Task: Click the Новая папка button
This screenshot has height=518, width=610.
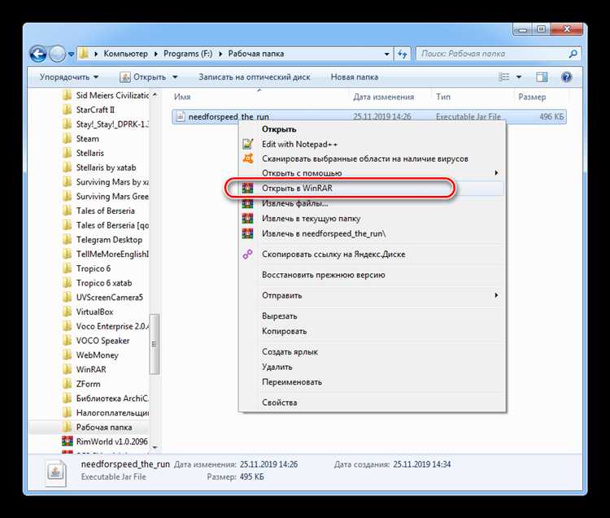Action: click(354, 77)
